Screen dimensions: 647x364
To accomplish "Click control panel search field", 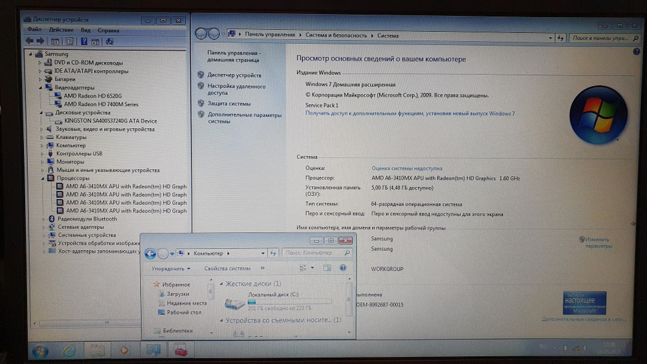I will [x=601, y=38].
